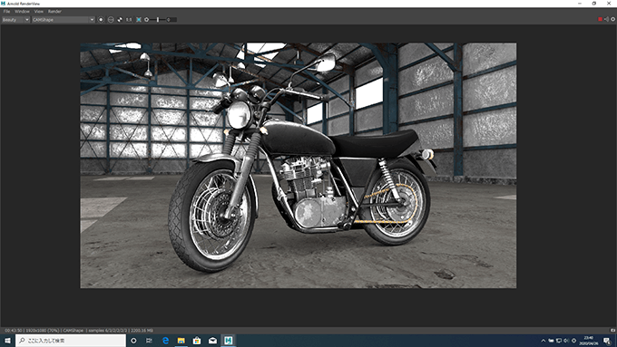Expand the Beauty AOV dropdown
The height and width of the screenshot is (347, 617).
15,20
